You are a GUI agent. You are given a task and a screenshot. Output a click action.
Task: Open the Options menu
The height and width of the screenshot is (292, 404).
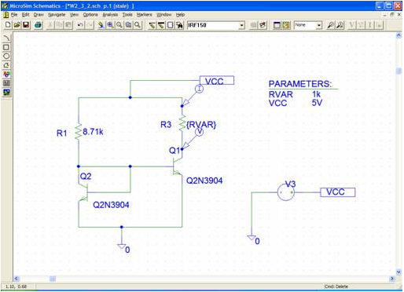click(x=90, y=15)
